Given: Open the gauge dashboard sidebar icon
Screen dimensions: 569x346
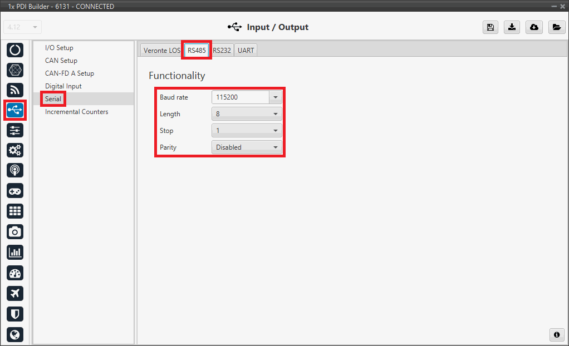Looking at the screenshot, I should pyautogui.click(x=15, y=273).
